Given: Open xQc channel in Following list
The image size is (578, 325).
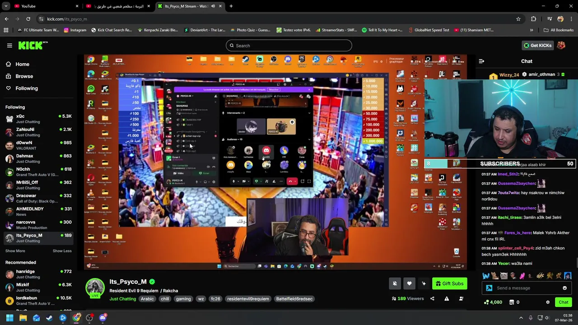Looking at the screenshot, I should tap(38, 119).
